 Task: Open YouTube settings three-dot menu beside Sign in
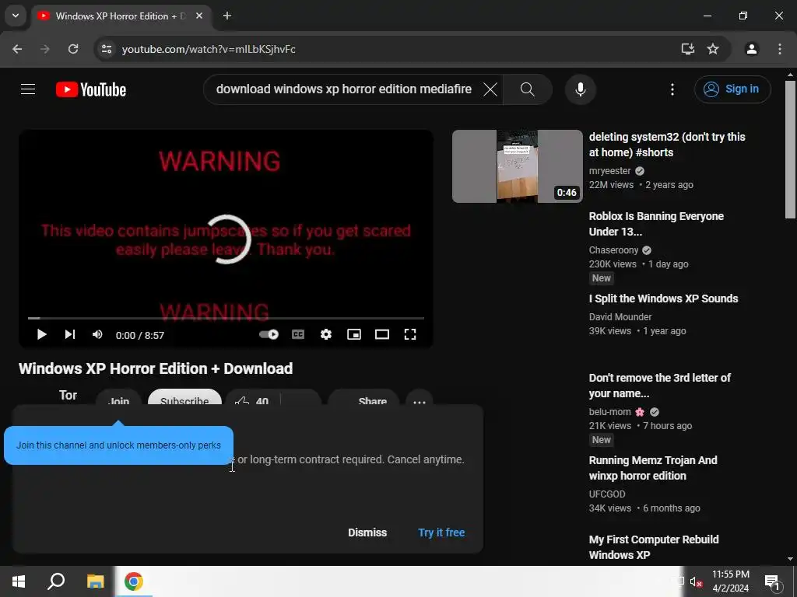click(x=672, y=89)
